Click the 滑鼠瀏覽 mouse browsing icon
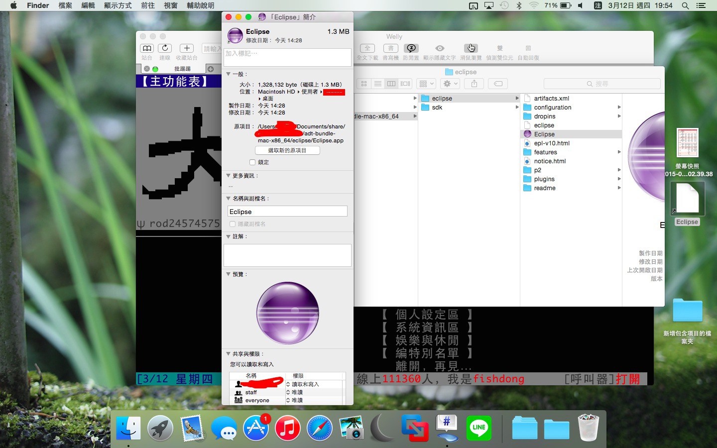Viewport: 717px width, 448px height. (471, 48)
